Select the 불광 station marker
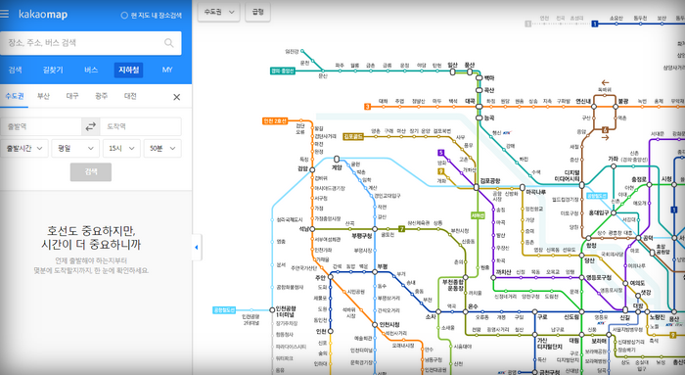This screenshot has height=375, width=685. (x=616, y=106)
